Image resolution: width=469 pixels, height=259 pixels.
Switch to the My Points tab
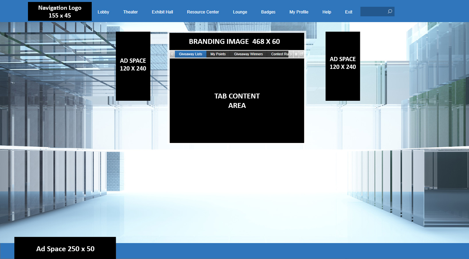tap(218, 54)
